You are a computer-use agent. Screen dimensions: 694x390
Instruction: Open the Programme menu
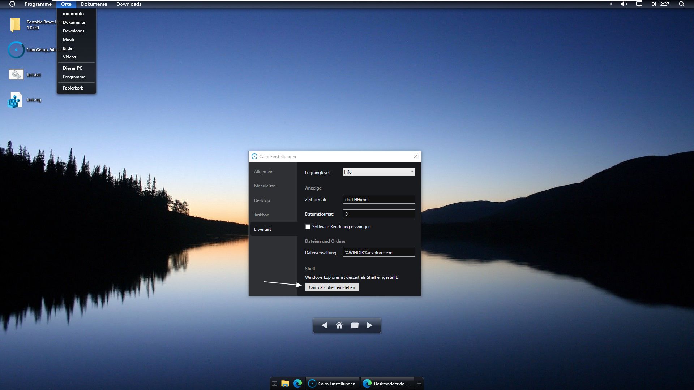(x=38, y=4)
